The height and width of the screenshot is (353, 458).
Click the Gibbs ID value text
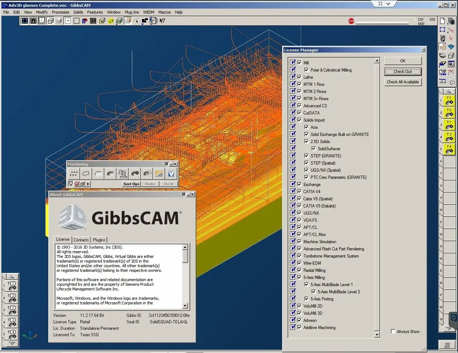(169, 315)
